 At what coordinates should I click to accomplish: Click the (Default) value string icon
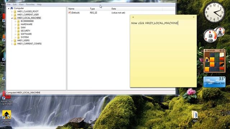coord(69,13)
